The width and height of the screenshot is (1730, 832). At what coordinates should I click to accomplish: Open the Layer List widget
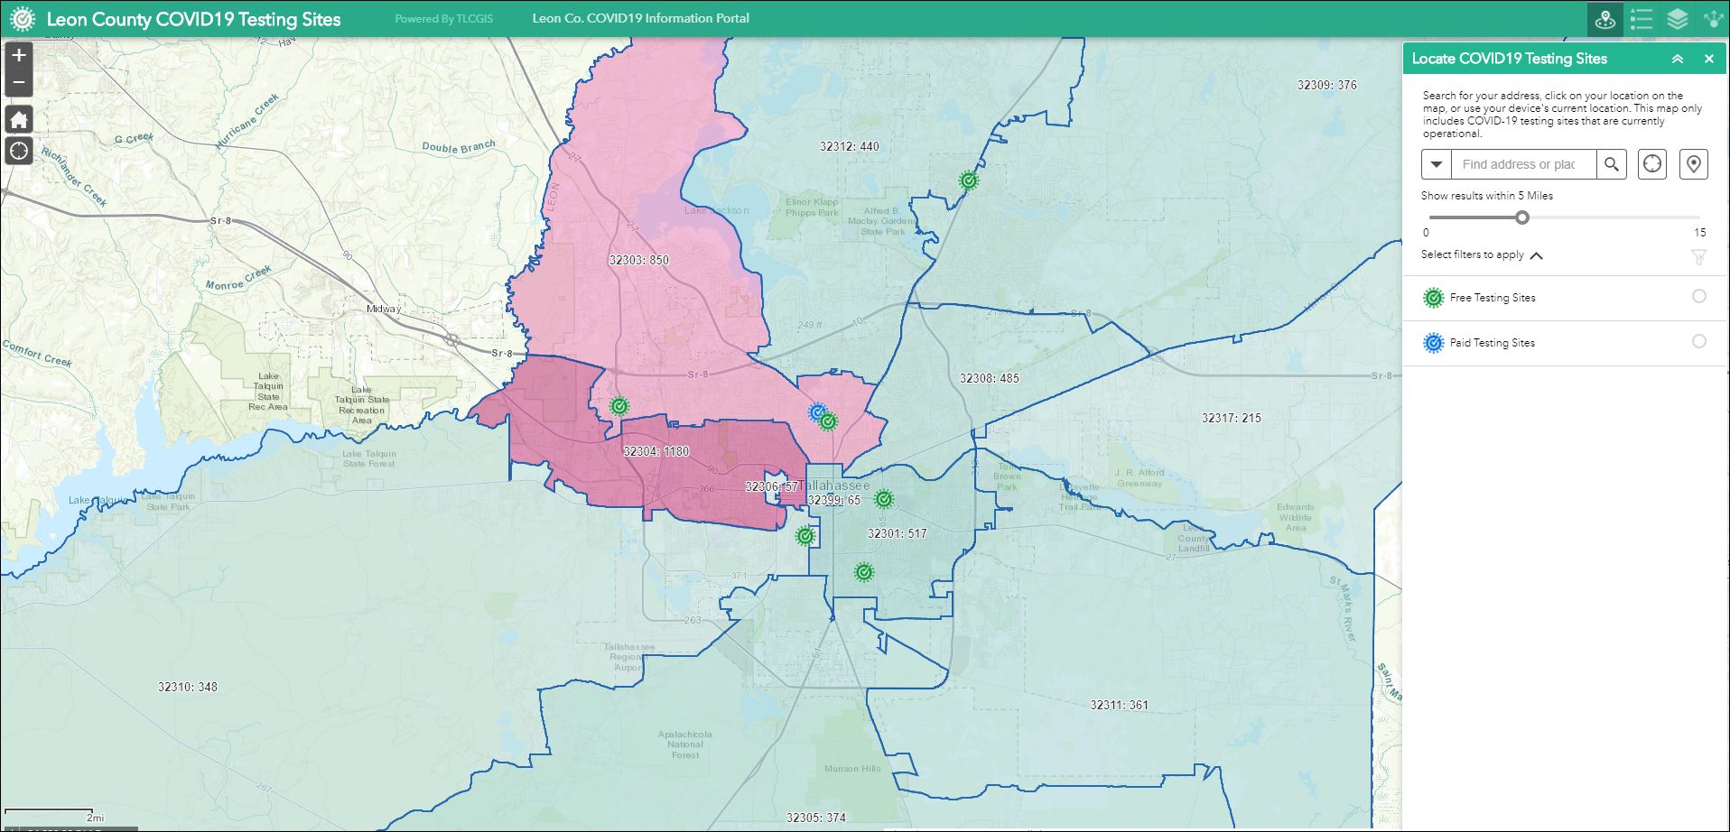coord(1677,19)
